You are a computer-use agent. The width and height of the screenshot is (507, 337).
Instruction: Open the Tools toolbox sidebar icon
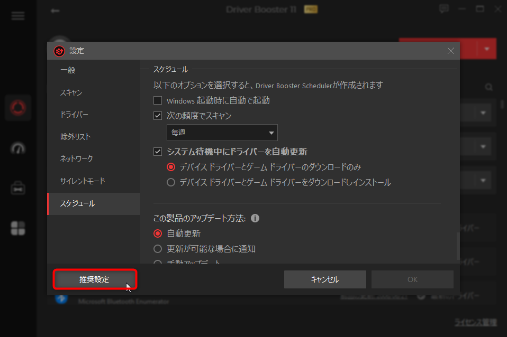(18, 188)
